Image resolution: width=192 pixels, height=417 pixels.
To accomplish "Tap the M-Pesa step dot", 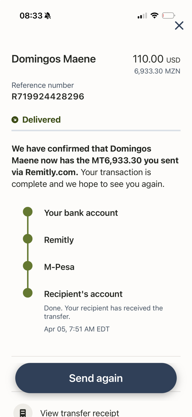I will coord(28,266).
